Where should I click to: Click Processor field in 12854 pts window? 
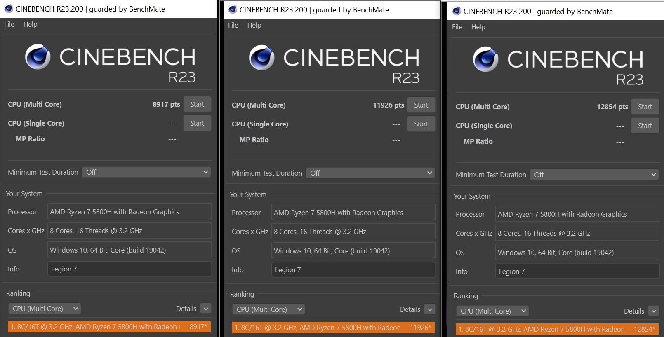click(577, 214)
